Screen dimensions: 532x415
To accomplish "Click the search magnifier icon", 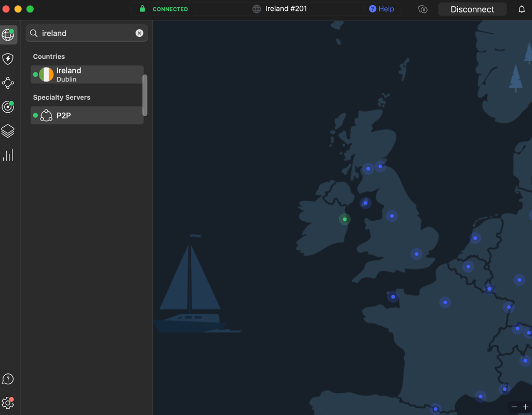I will point(34,33).
